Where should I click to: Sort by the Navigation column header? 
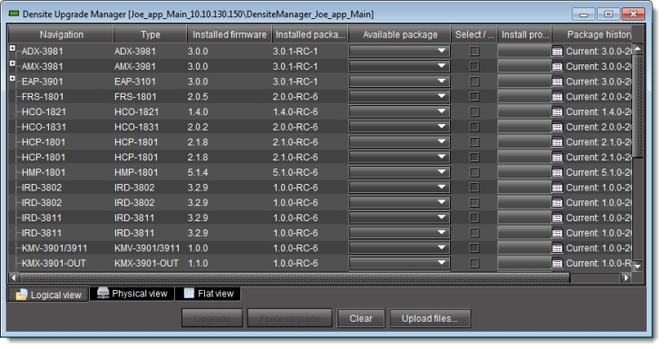(x=61, y=34)
